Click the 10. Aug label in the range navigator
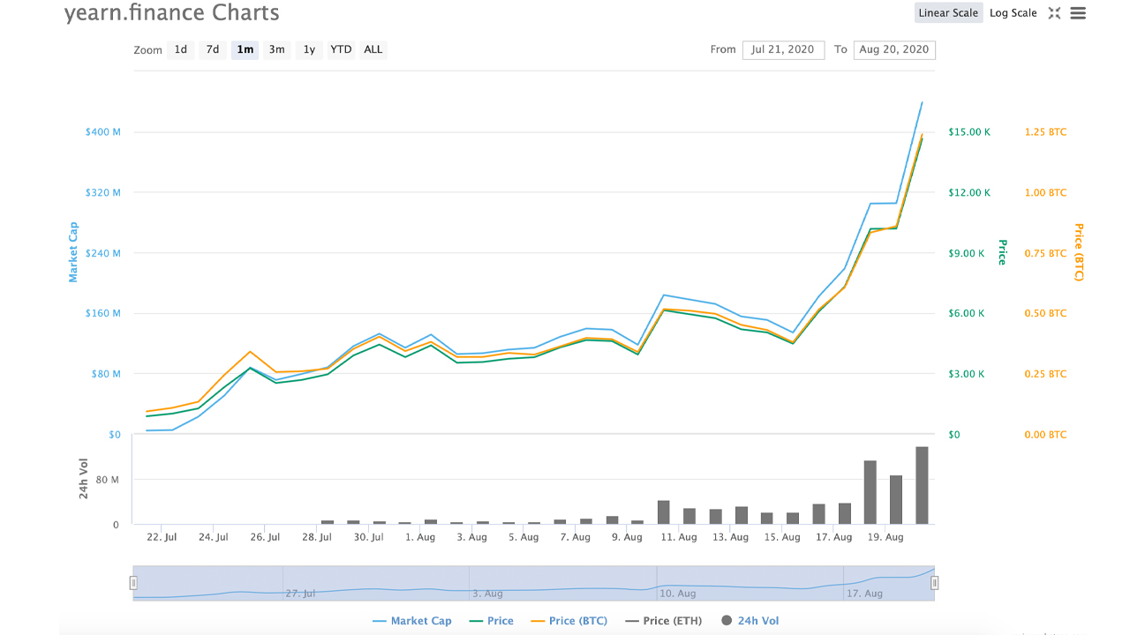The image size is (1130, 635). click(x=678, y=594)
